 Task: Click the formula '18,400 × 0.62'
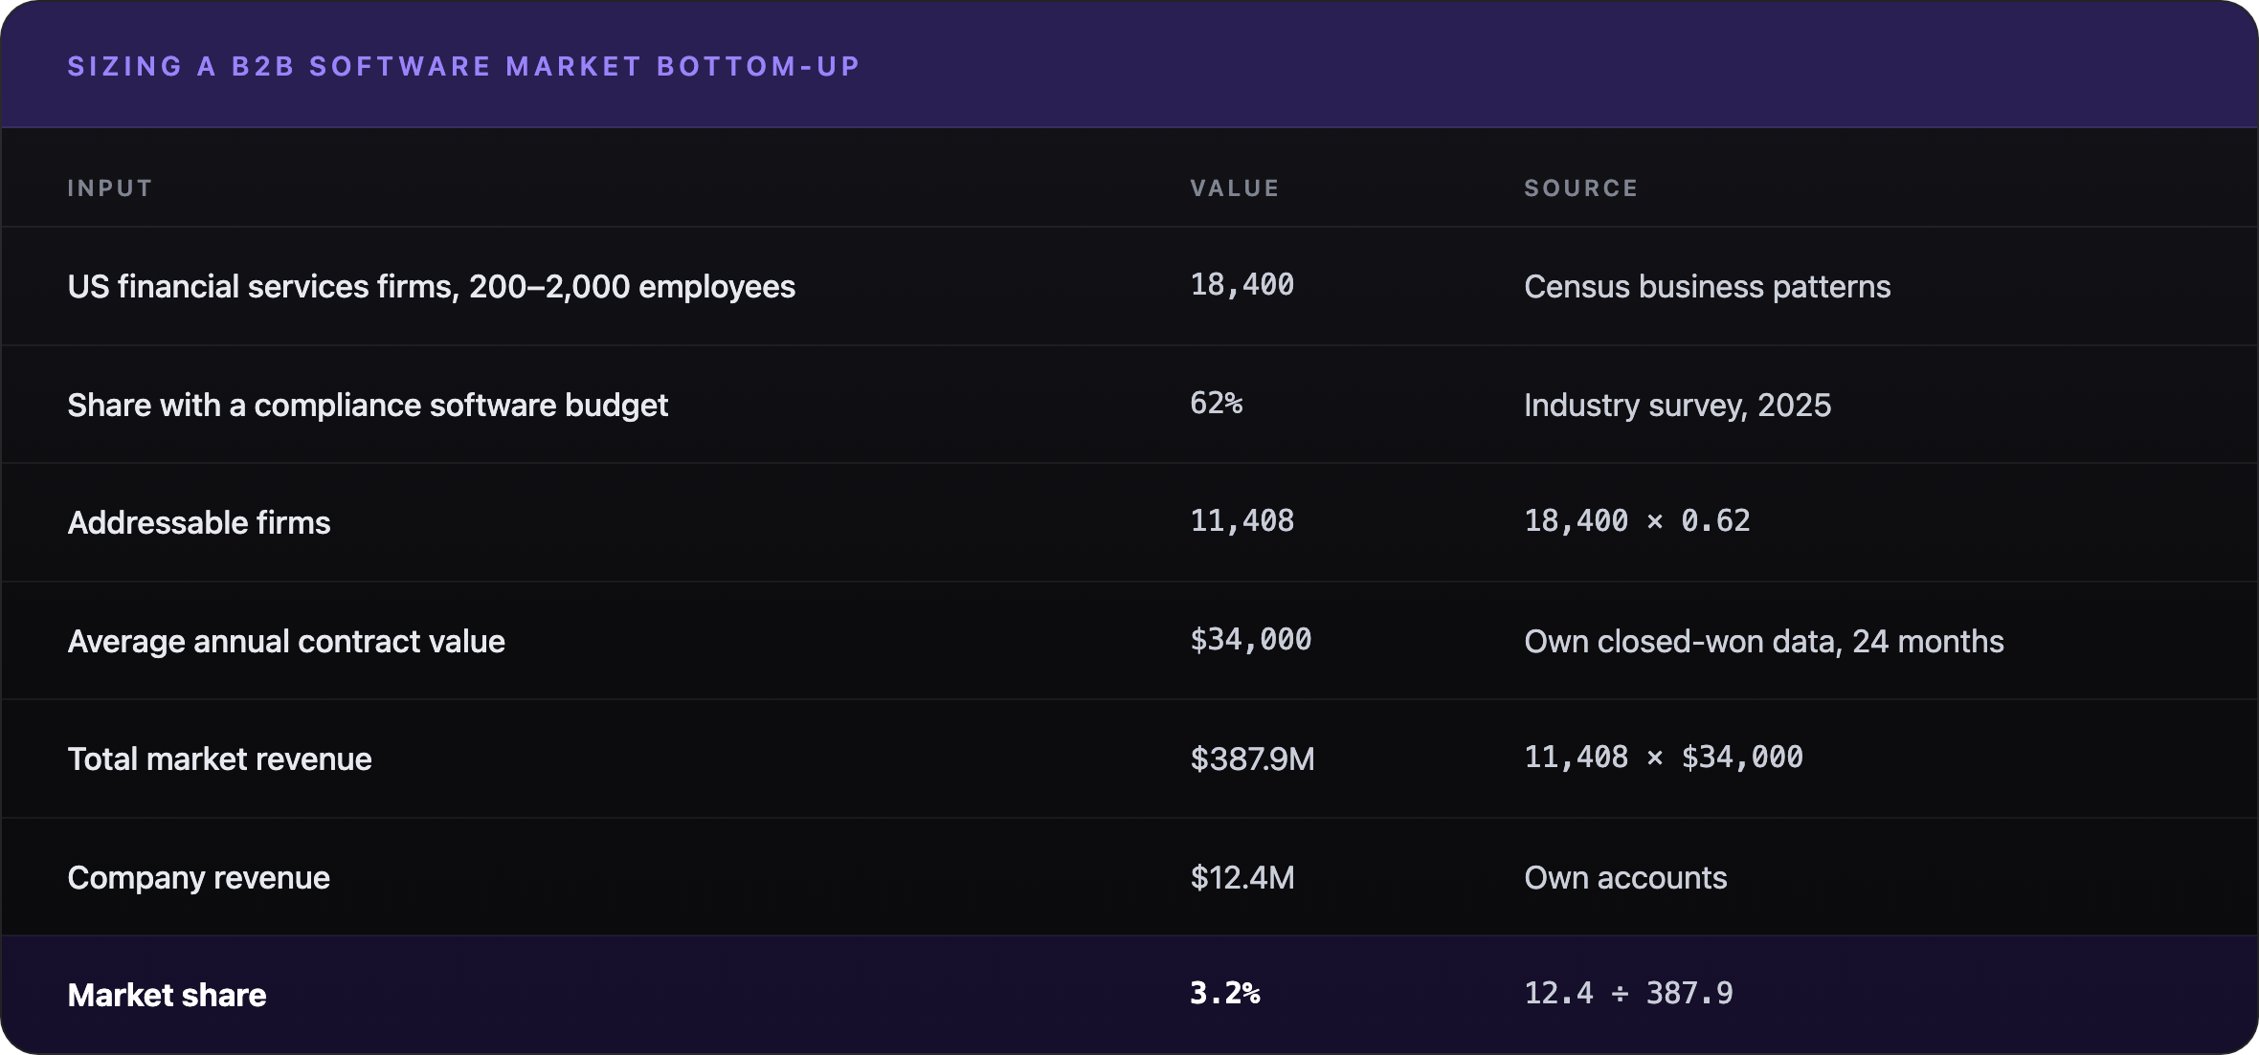tap(1637, 521)
